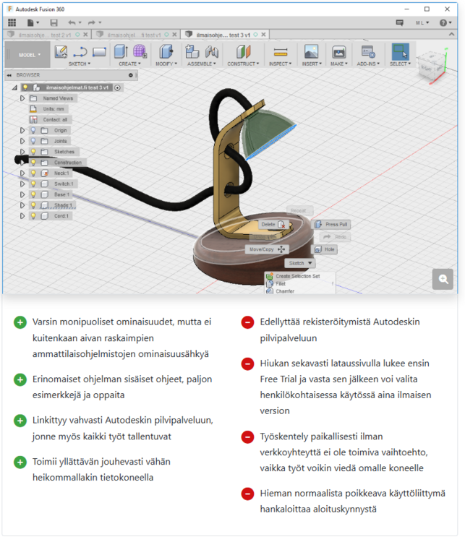Collapse the Browser panel arrows

pyautogui.click(x=9, y=75)
